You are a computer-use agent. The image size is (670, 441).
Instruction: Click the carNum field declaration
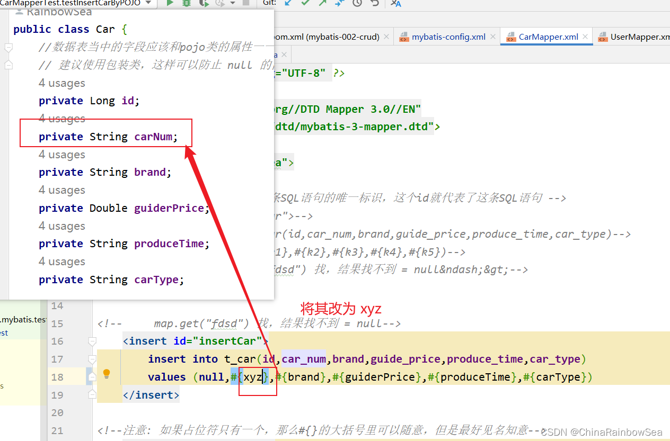(109, 137)
